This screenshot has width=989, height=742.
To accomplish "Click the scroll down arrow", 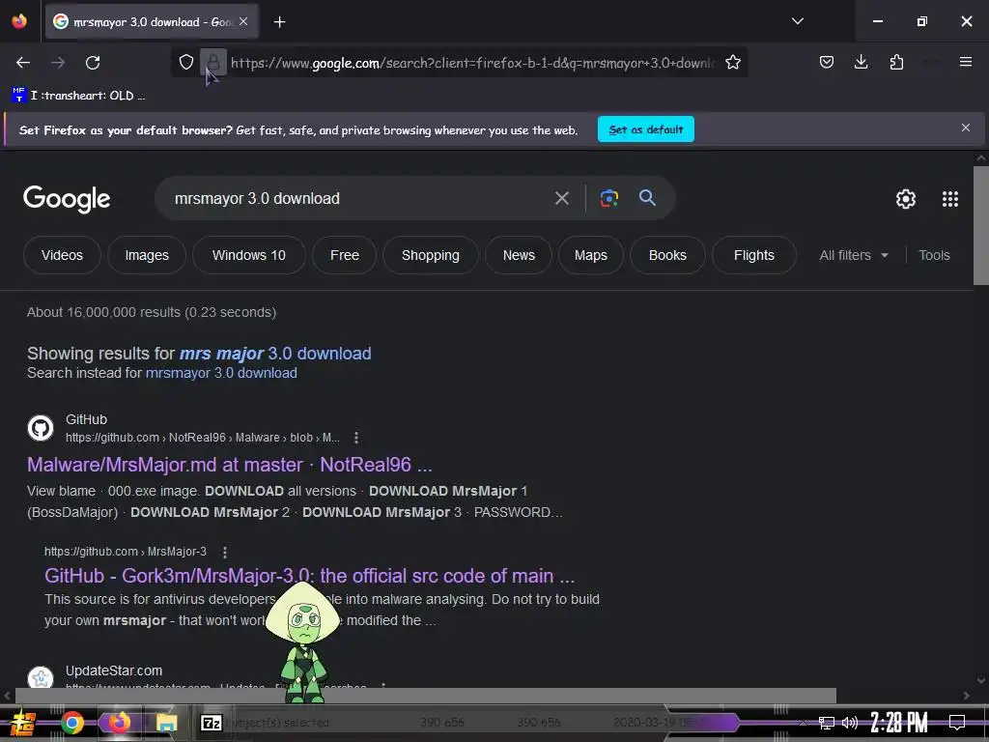I will [981, 680].
